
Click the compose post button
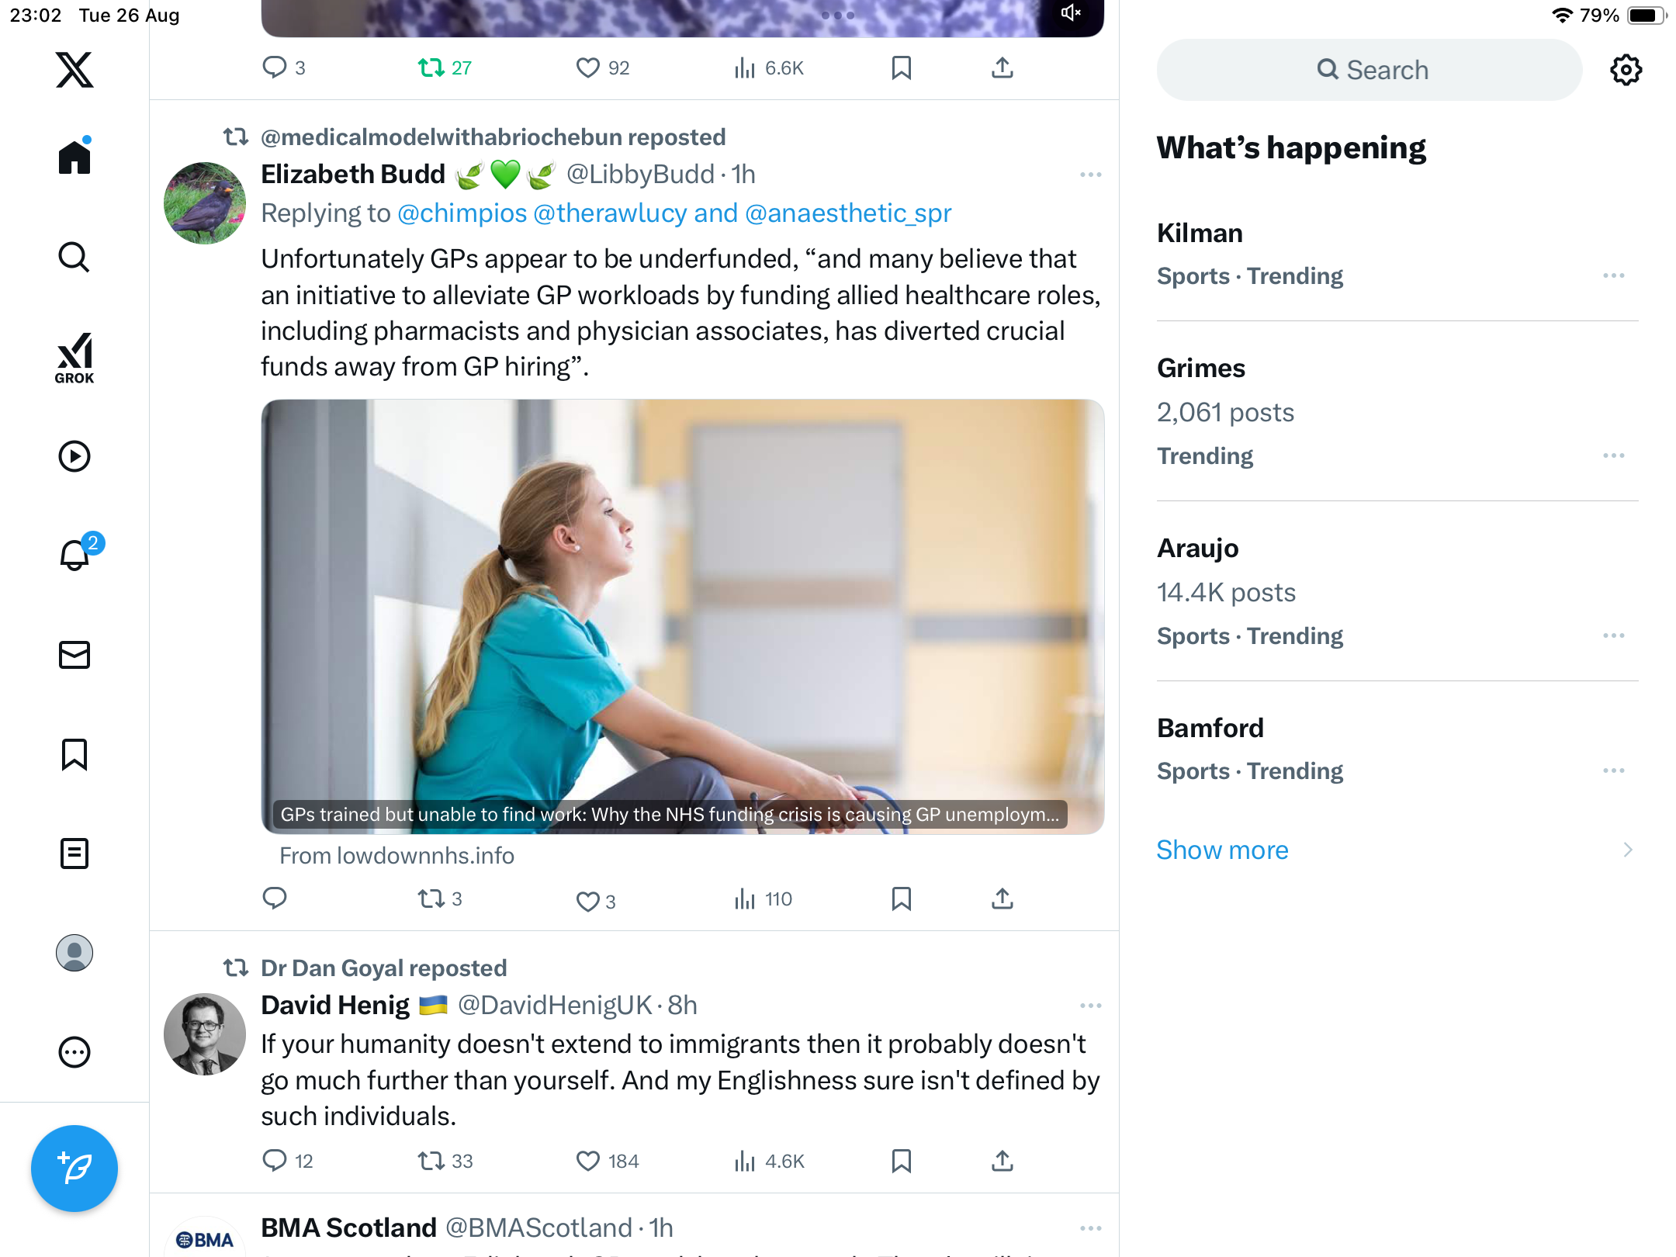pos(74,1168)
